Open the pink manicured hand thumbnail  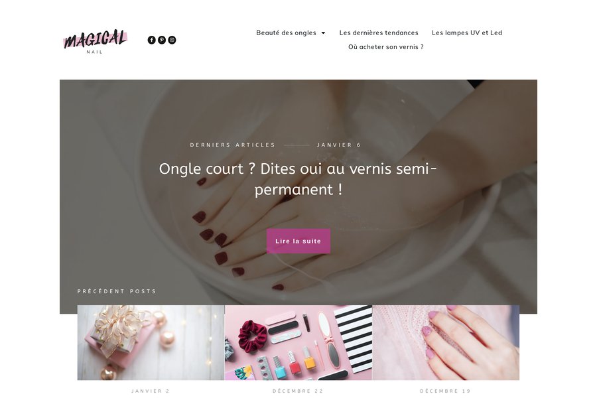pyautogui.click(x=446, y=342)
